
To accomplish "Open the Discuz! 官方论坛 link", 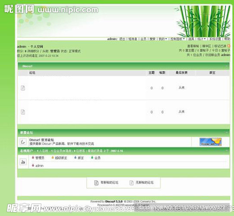I will 41,140.
